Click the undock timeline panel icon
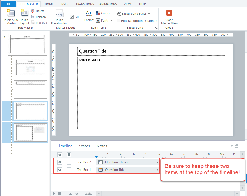The height and width of the screenshot is (196, 247). (237, 146)
